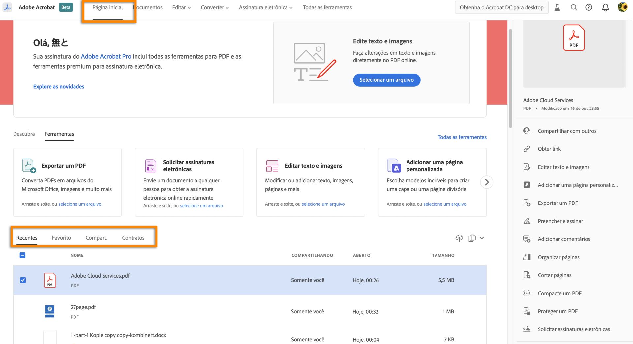This screenshot has width=633, height=344.
Task: Click the Adicionar uma página personalizada card icon
Action: (394, 166)
